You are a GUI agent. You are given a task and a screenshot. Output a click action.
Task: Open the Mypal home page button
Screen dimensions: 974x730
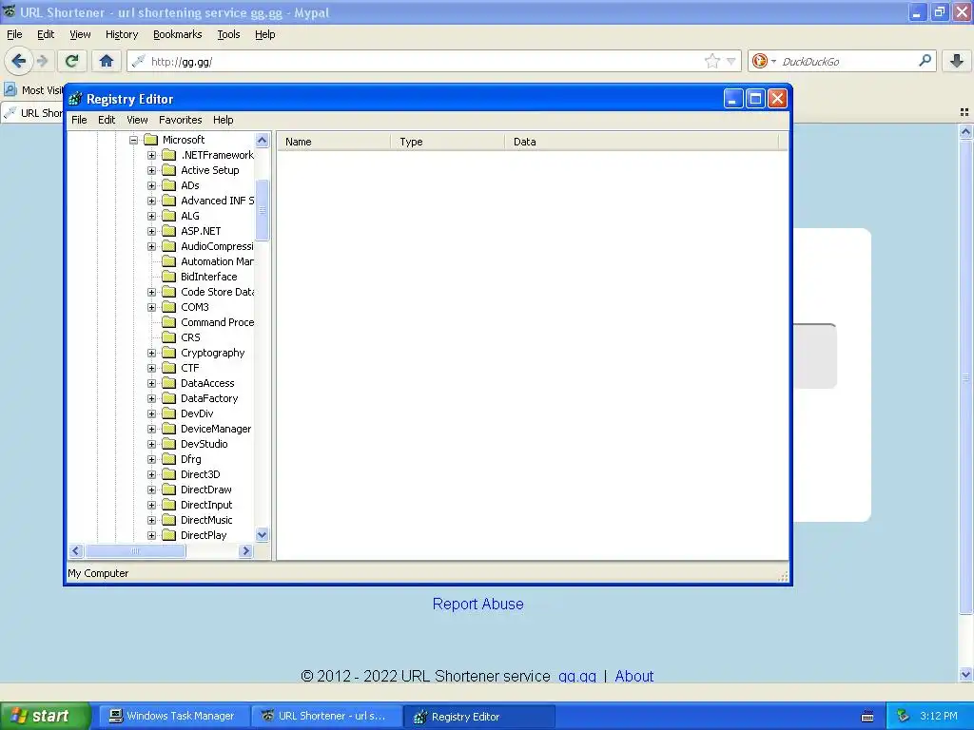pos(107,61)
